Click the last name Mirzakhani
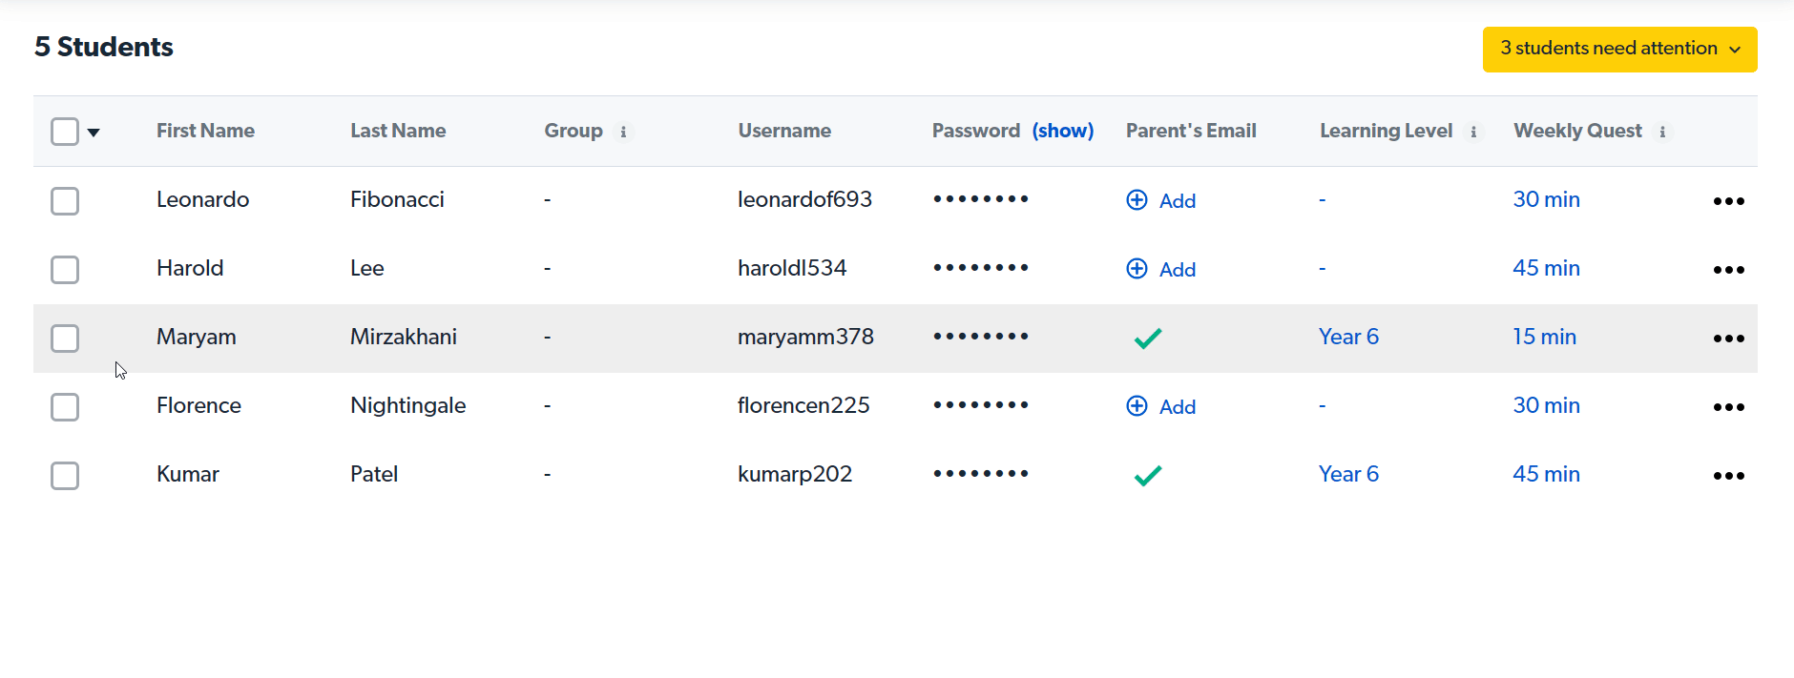This screenshot has height=678, width=1794. [x=404, y=337]
